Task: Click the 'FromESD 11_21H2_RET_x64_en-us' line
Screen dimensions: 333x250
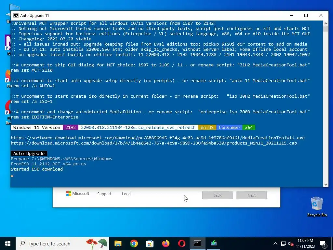Action: 48,164
